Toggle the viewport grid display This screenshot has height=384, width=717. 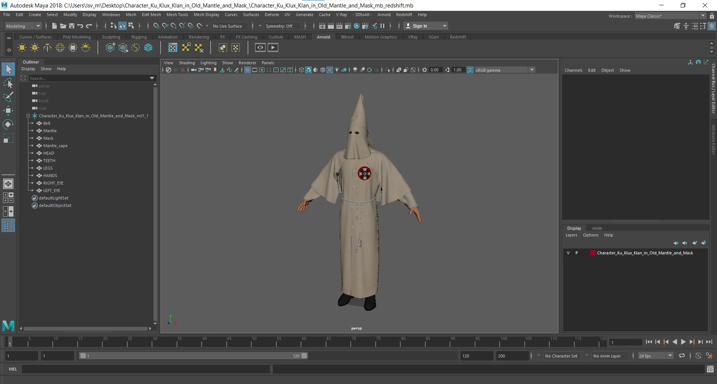247,70
